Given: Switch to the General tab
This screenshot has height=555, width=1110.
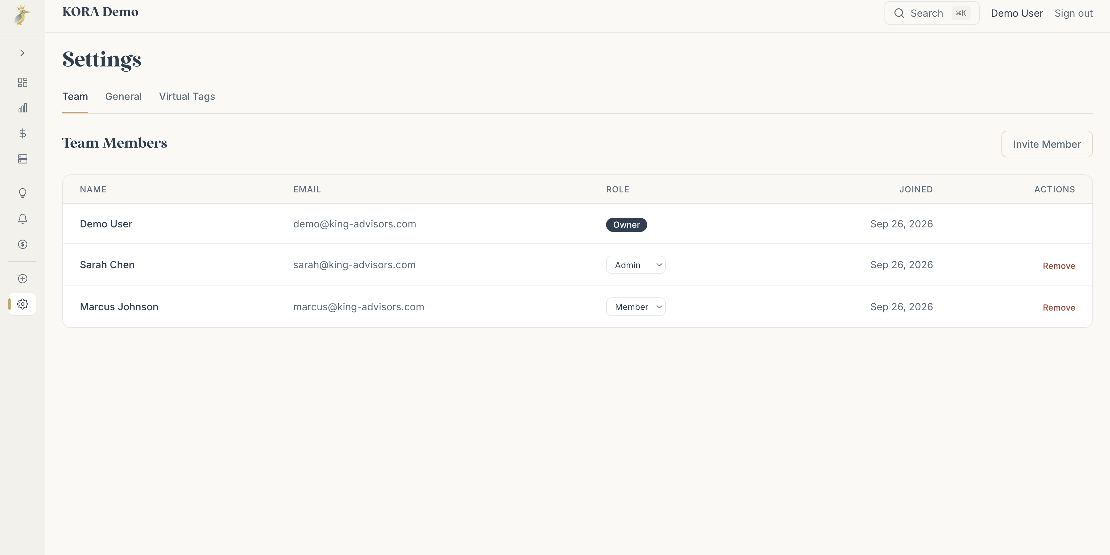Looking at the screenshot, I should tap(123, 97).
